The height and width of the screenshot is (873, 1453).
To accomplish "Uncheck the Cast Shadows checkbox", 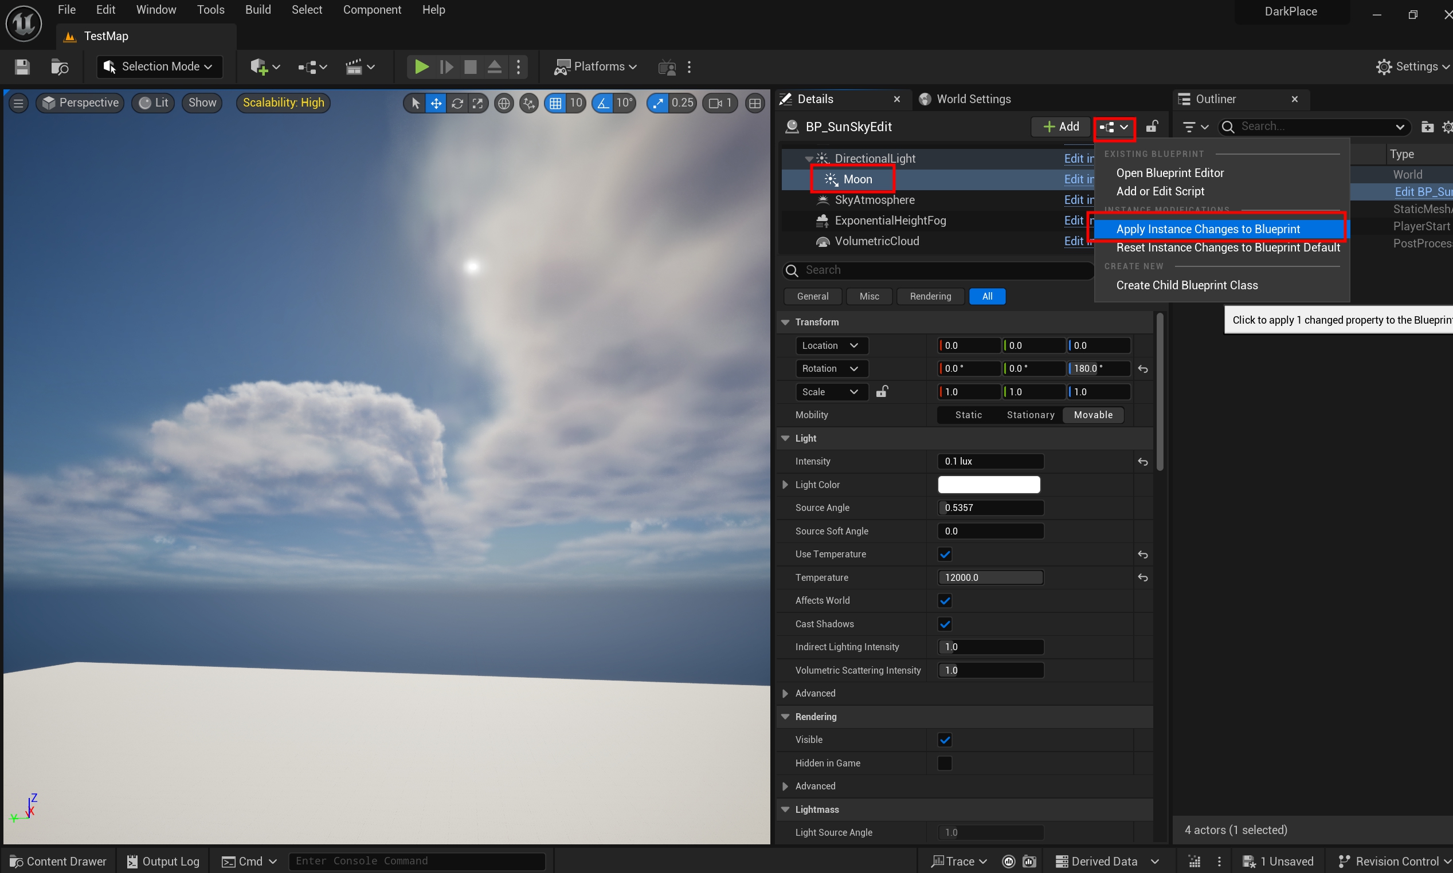I will coord(945,624).
